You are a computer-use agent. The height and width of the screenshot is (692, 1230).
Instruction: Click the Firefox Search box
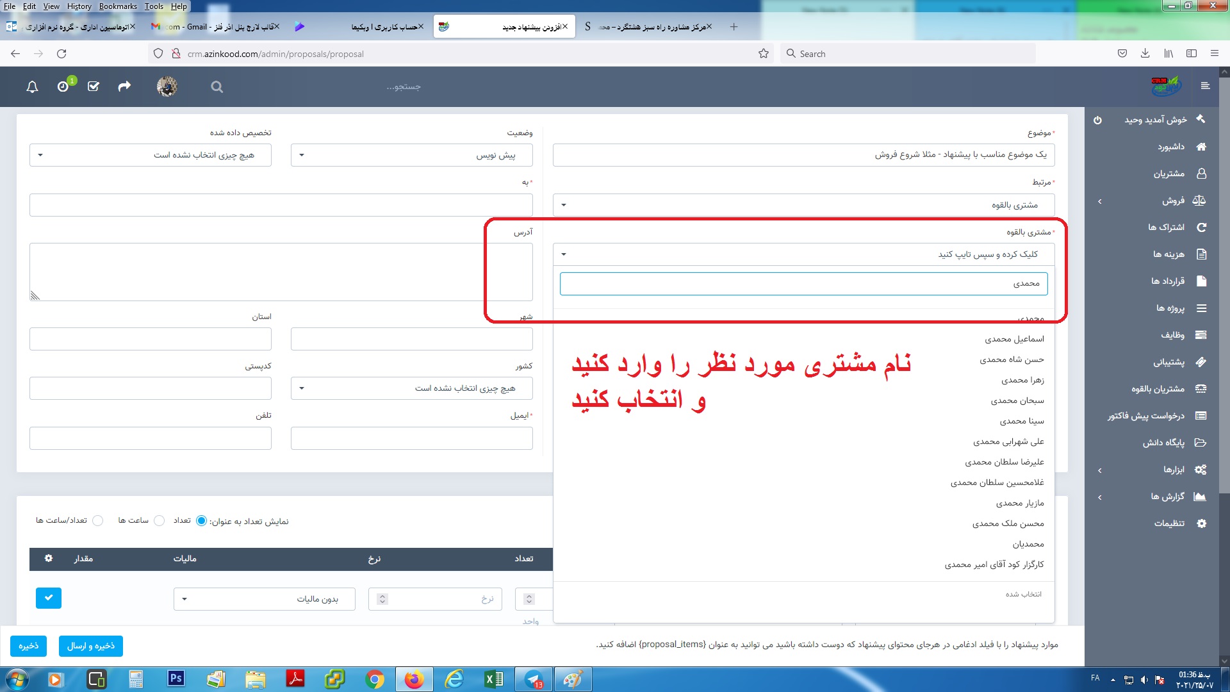(908, 54)
